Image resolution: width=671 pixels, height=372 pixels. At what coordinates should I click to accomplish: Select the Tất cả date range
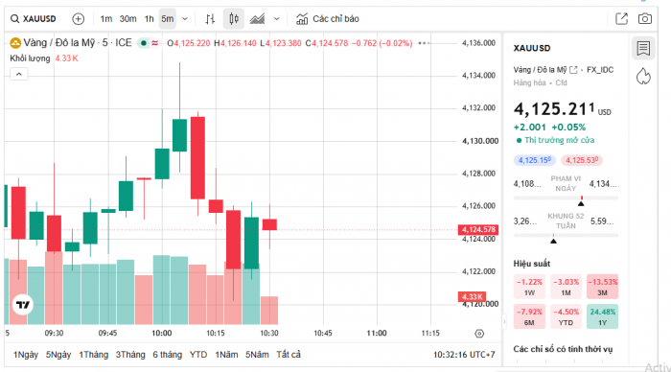click(x=289, y=355)
